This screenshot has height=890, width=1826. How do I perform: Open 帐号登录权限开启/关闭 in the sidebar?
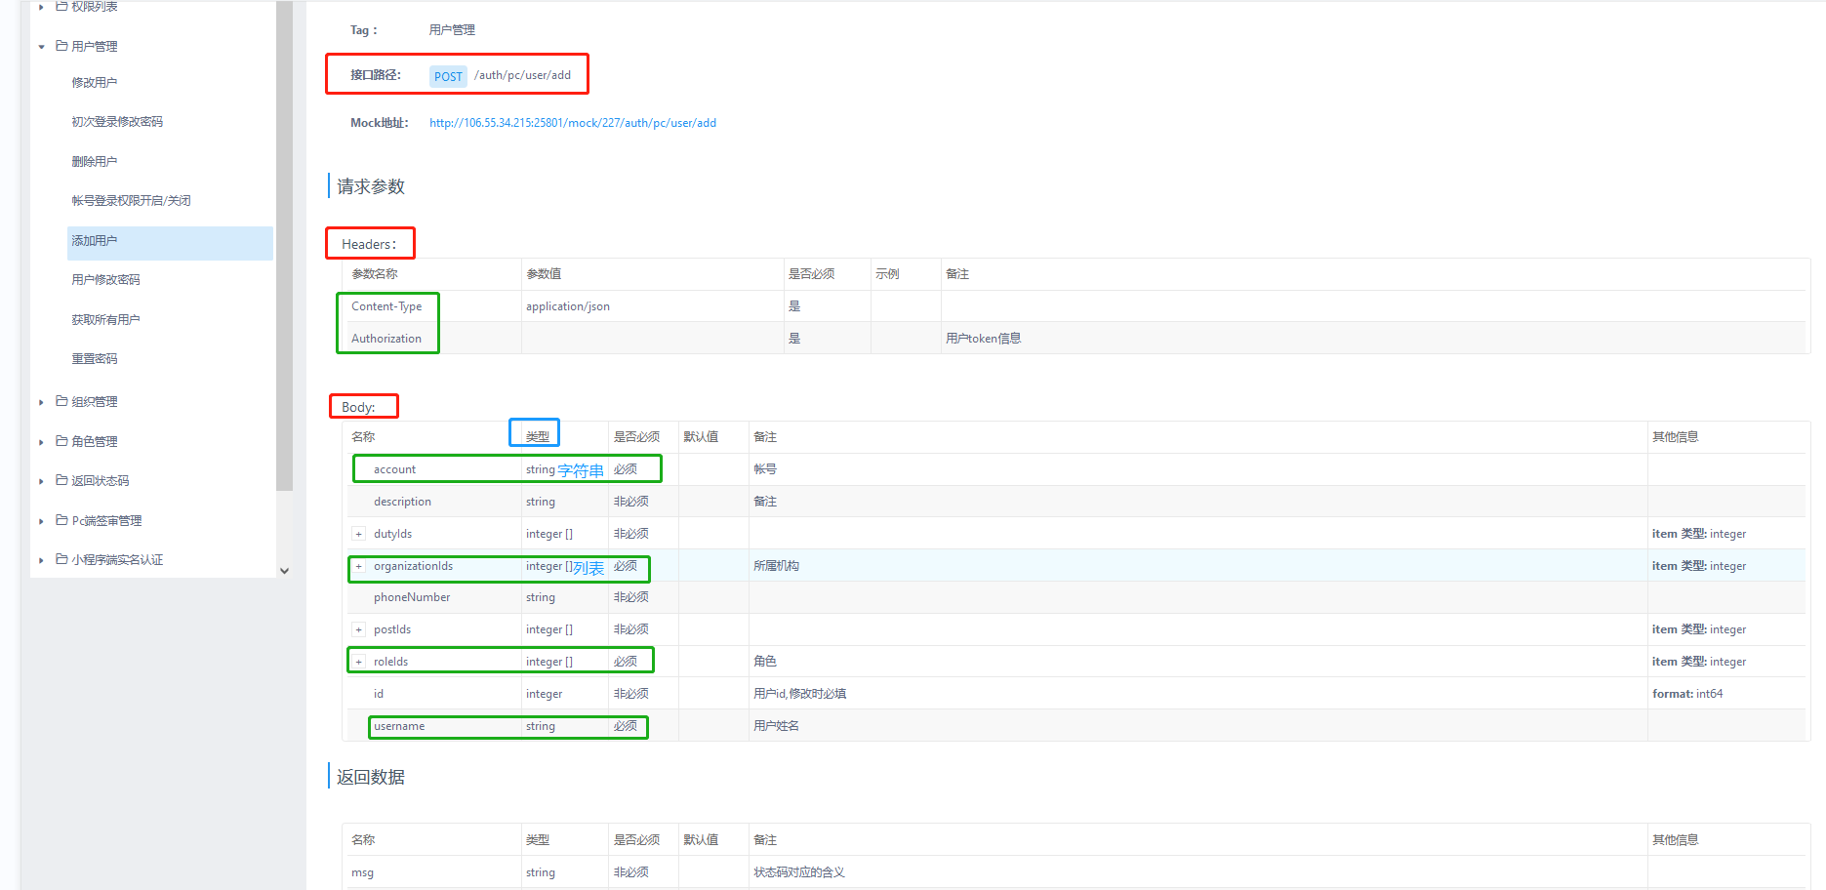[x=131, y=201]
